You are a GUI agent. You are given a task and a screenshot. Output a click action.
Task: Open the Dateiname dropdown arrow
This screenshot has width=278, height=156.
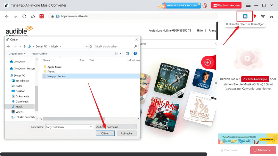(91, 127)
